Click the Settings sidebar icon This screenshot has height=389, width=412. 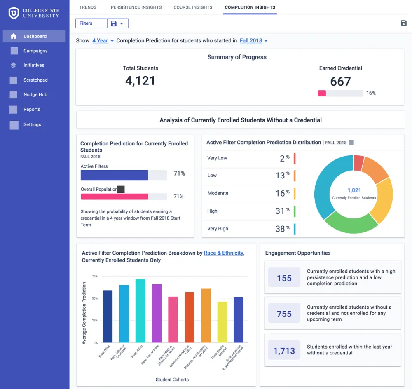pos(14,125)
